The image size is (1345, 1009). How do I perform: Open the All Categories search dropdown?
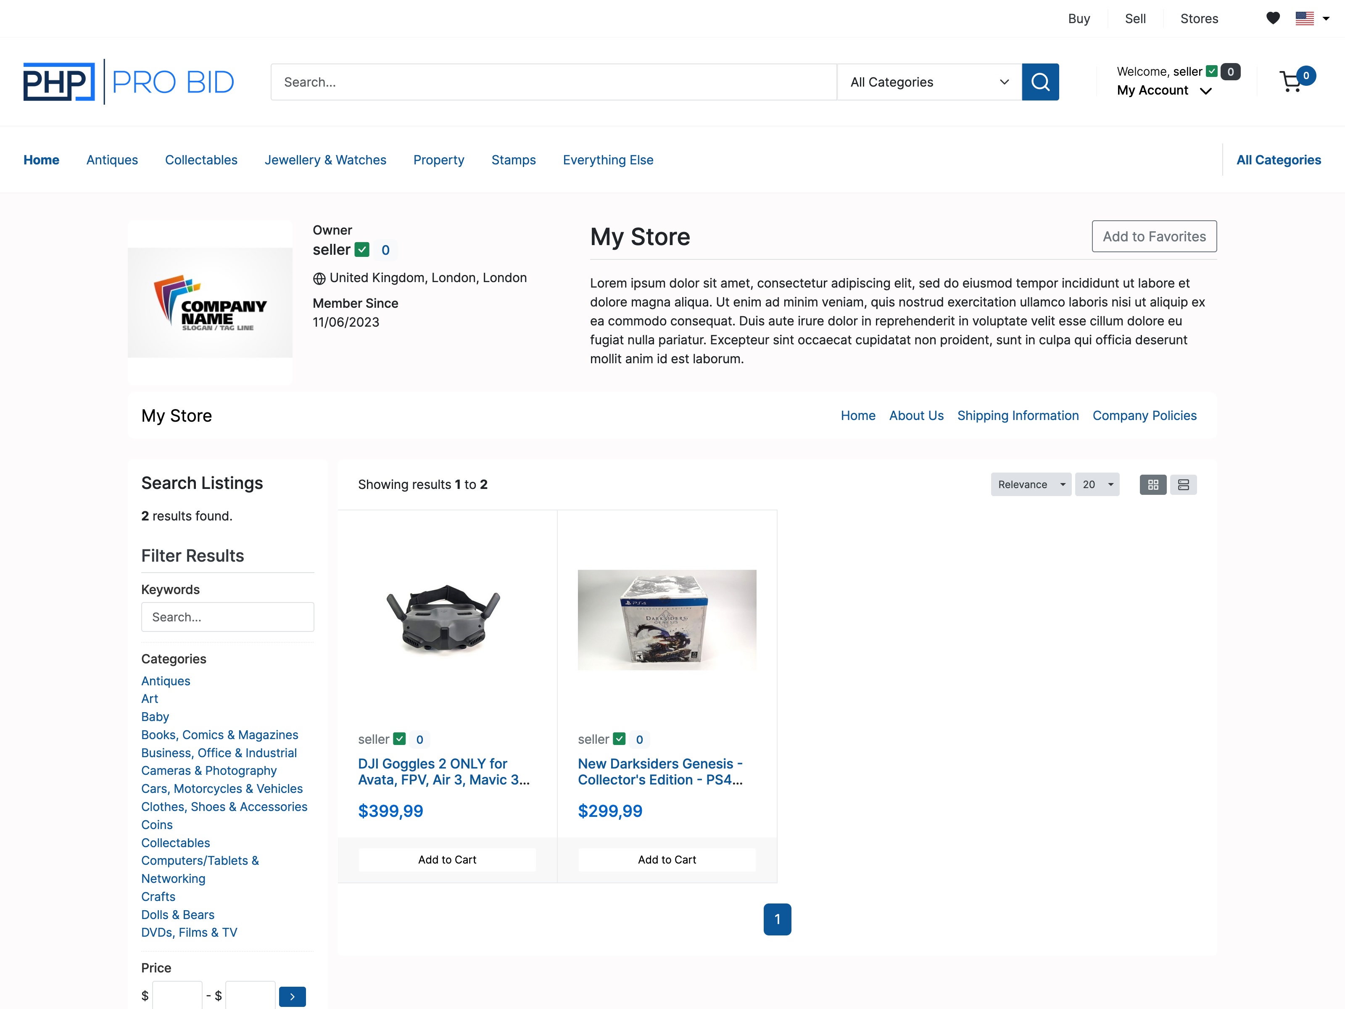(928, 82)
